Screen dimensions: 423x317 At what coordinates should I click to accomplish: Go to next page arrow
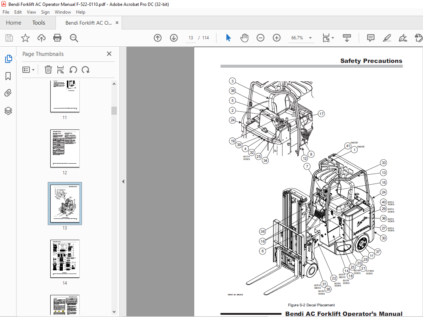pyautogui.click(x=174, y=38)
